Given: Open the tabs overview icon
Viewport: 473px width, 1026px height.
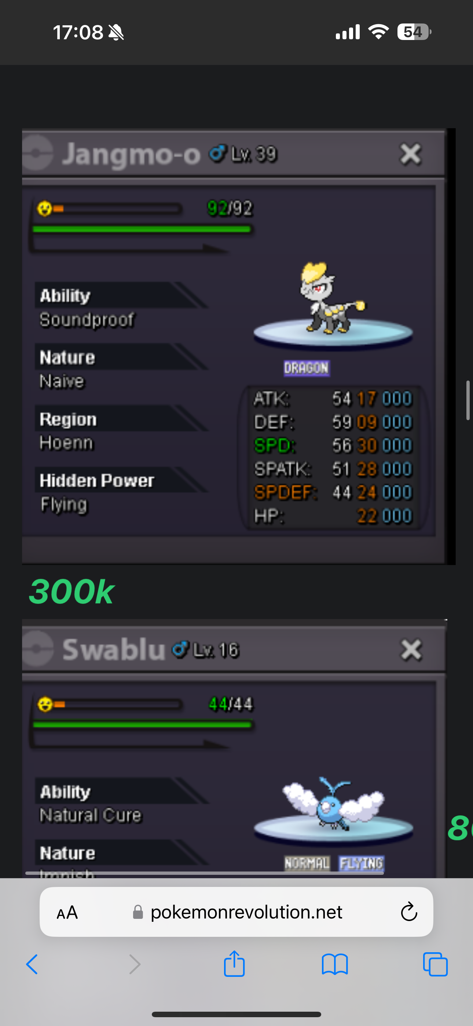Looking at the screenshot, I should 435,964.
